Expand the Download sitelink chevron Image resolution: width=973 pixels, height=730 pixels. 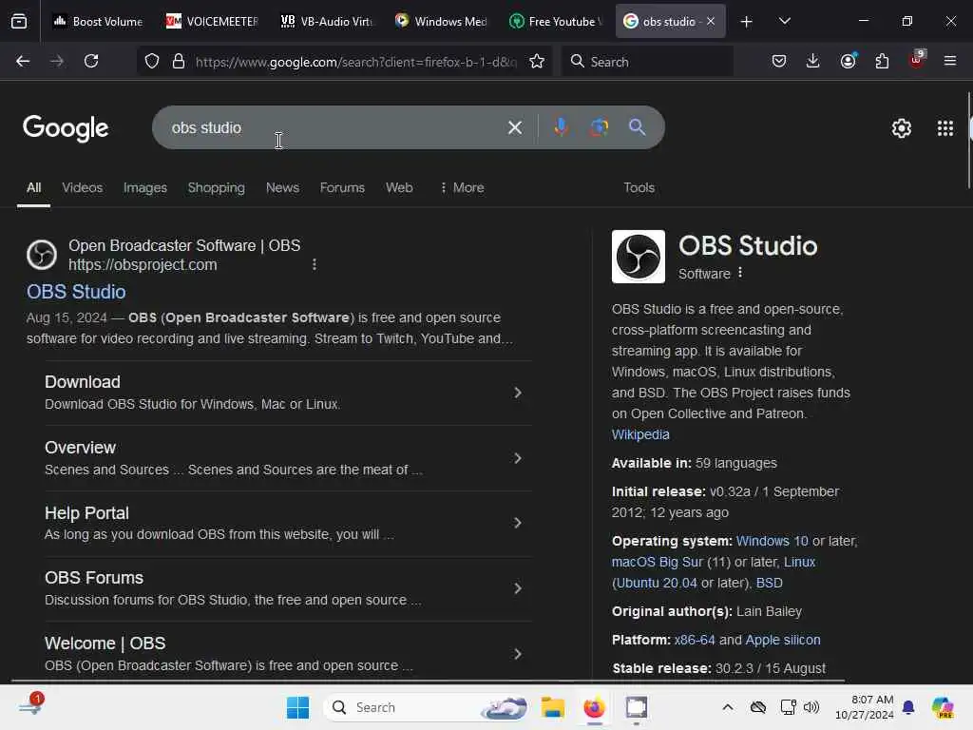point(518,393)
